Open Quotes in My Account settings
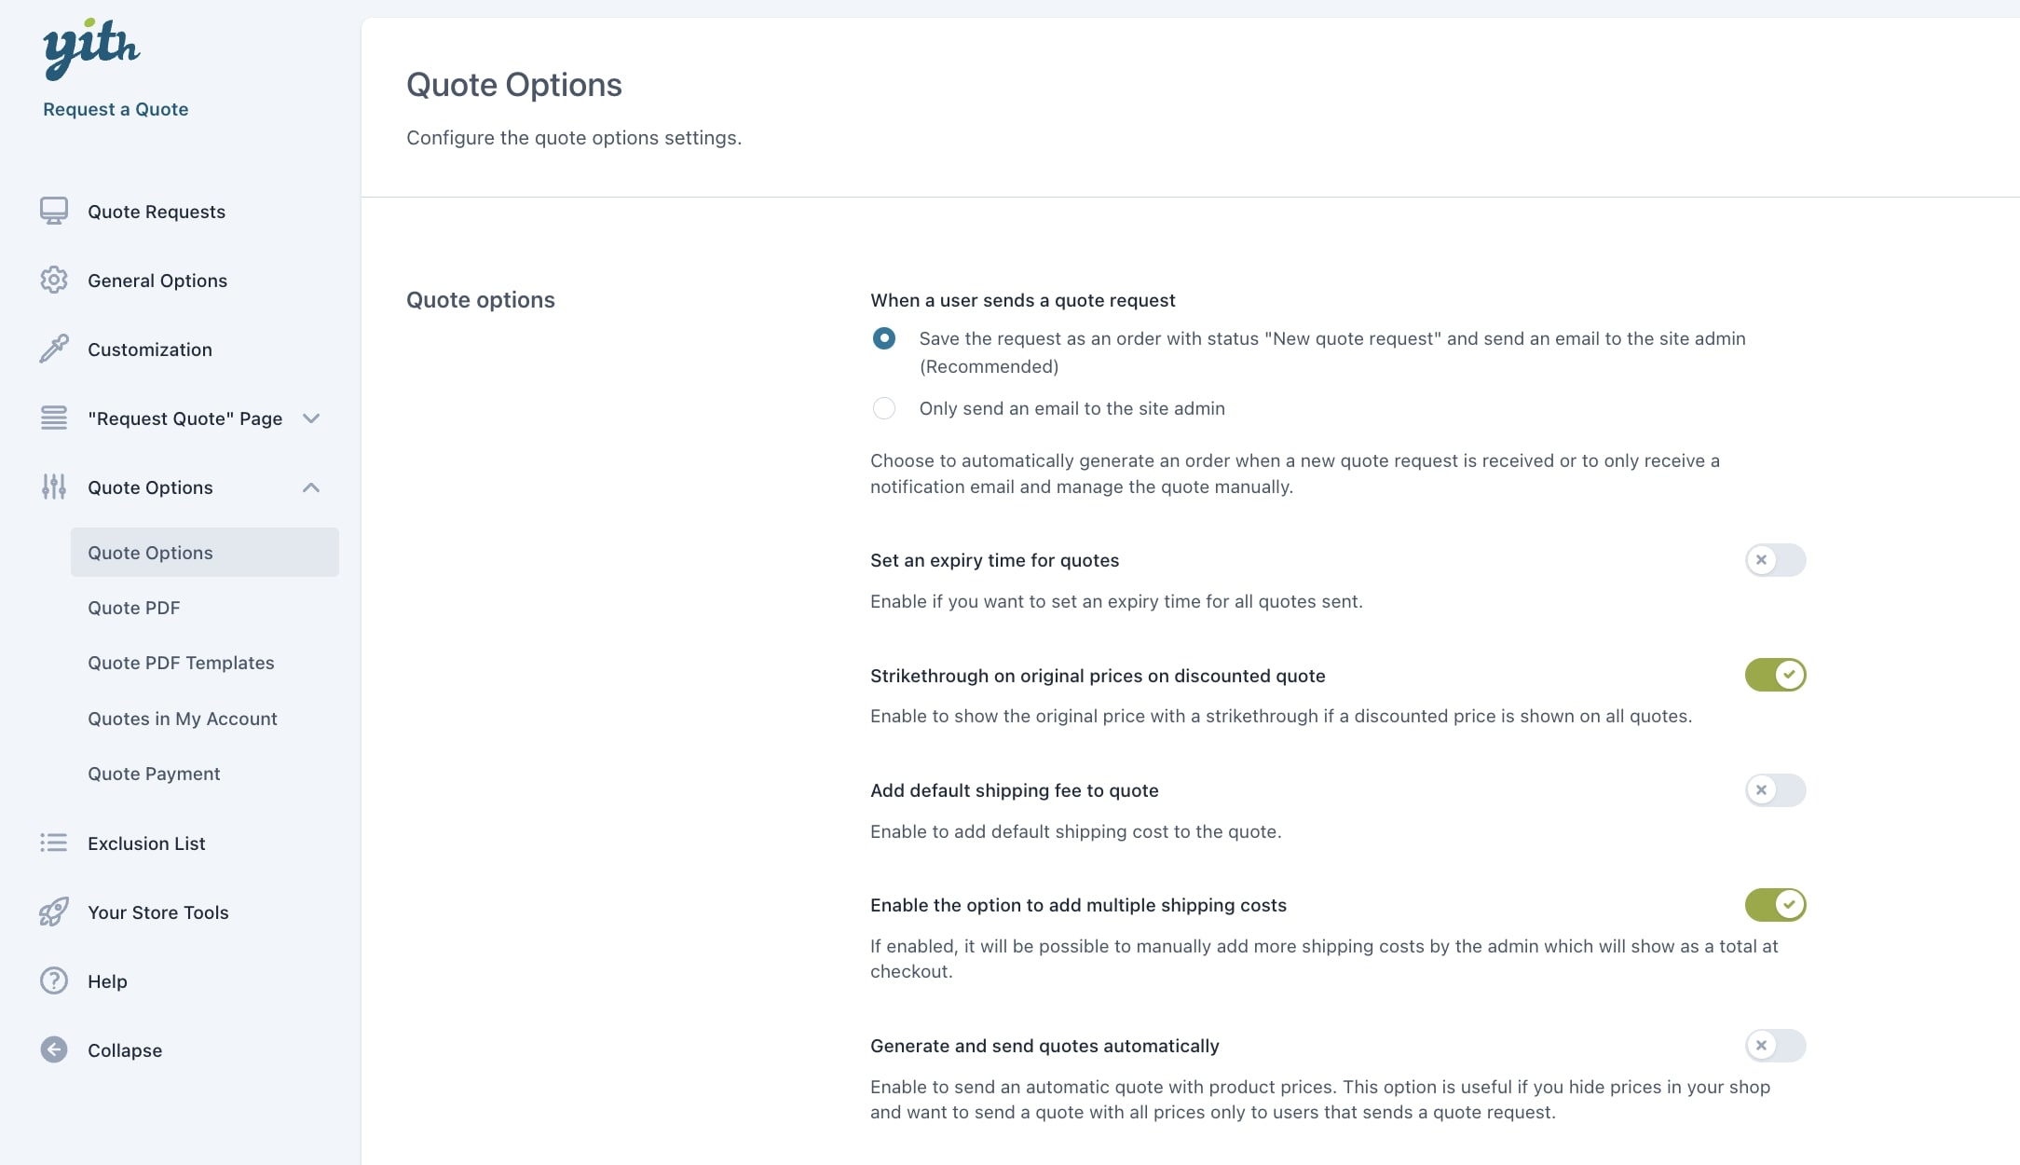Viewport: 2020px width, 1165px height. pyautogui.click(x=183, y=719)
